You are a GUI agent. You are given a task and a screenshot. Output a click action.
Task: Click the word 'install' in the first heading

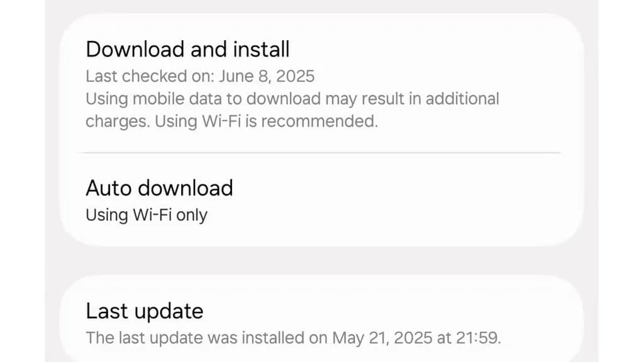260,49
